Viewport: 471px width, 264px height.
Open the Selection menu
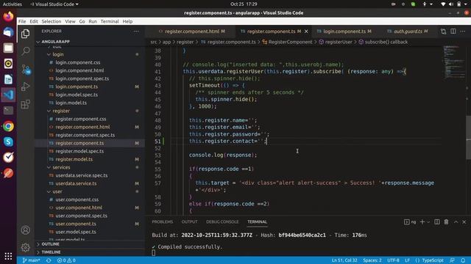point(52,21)
